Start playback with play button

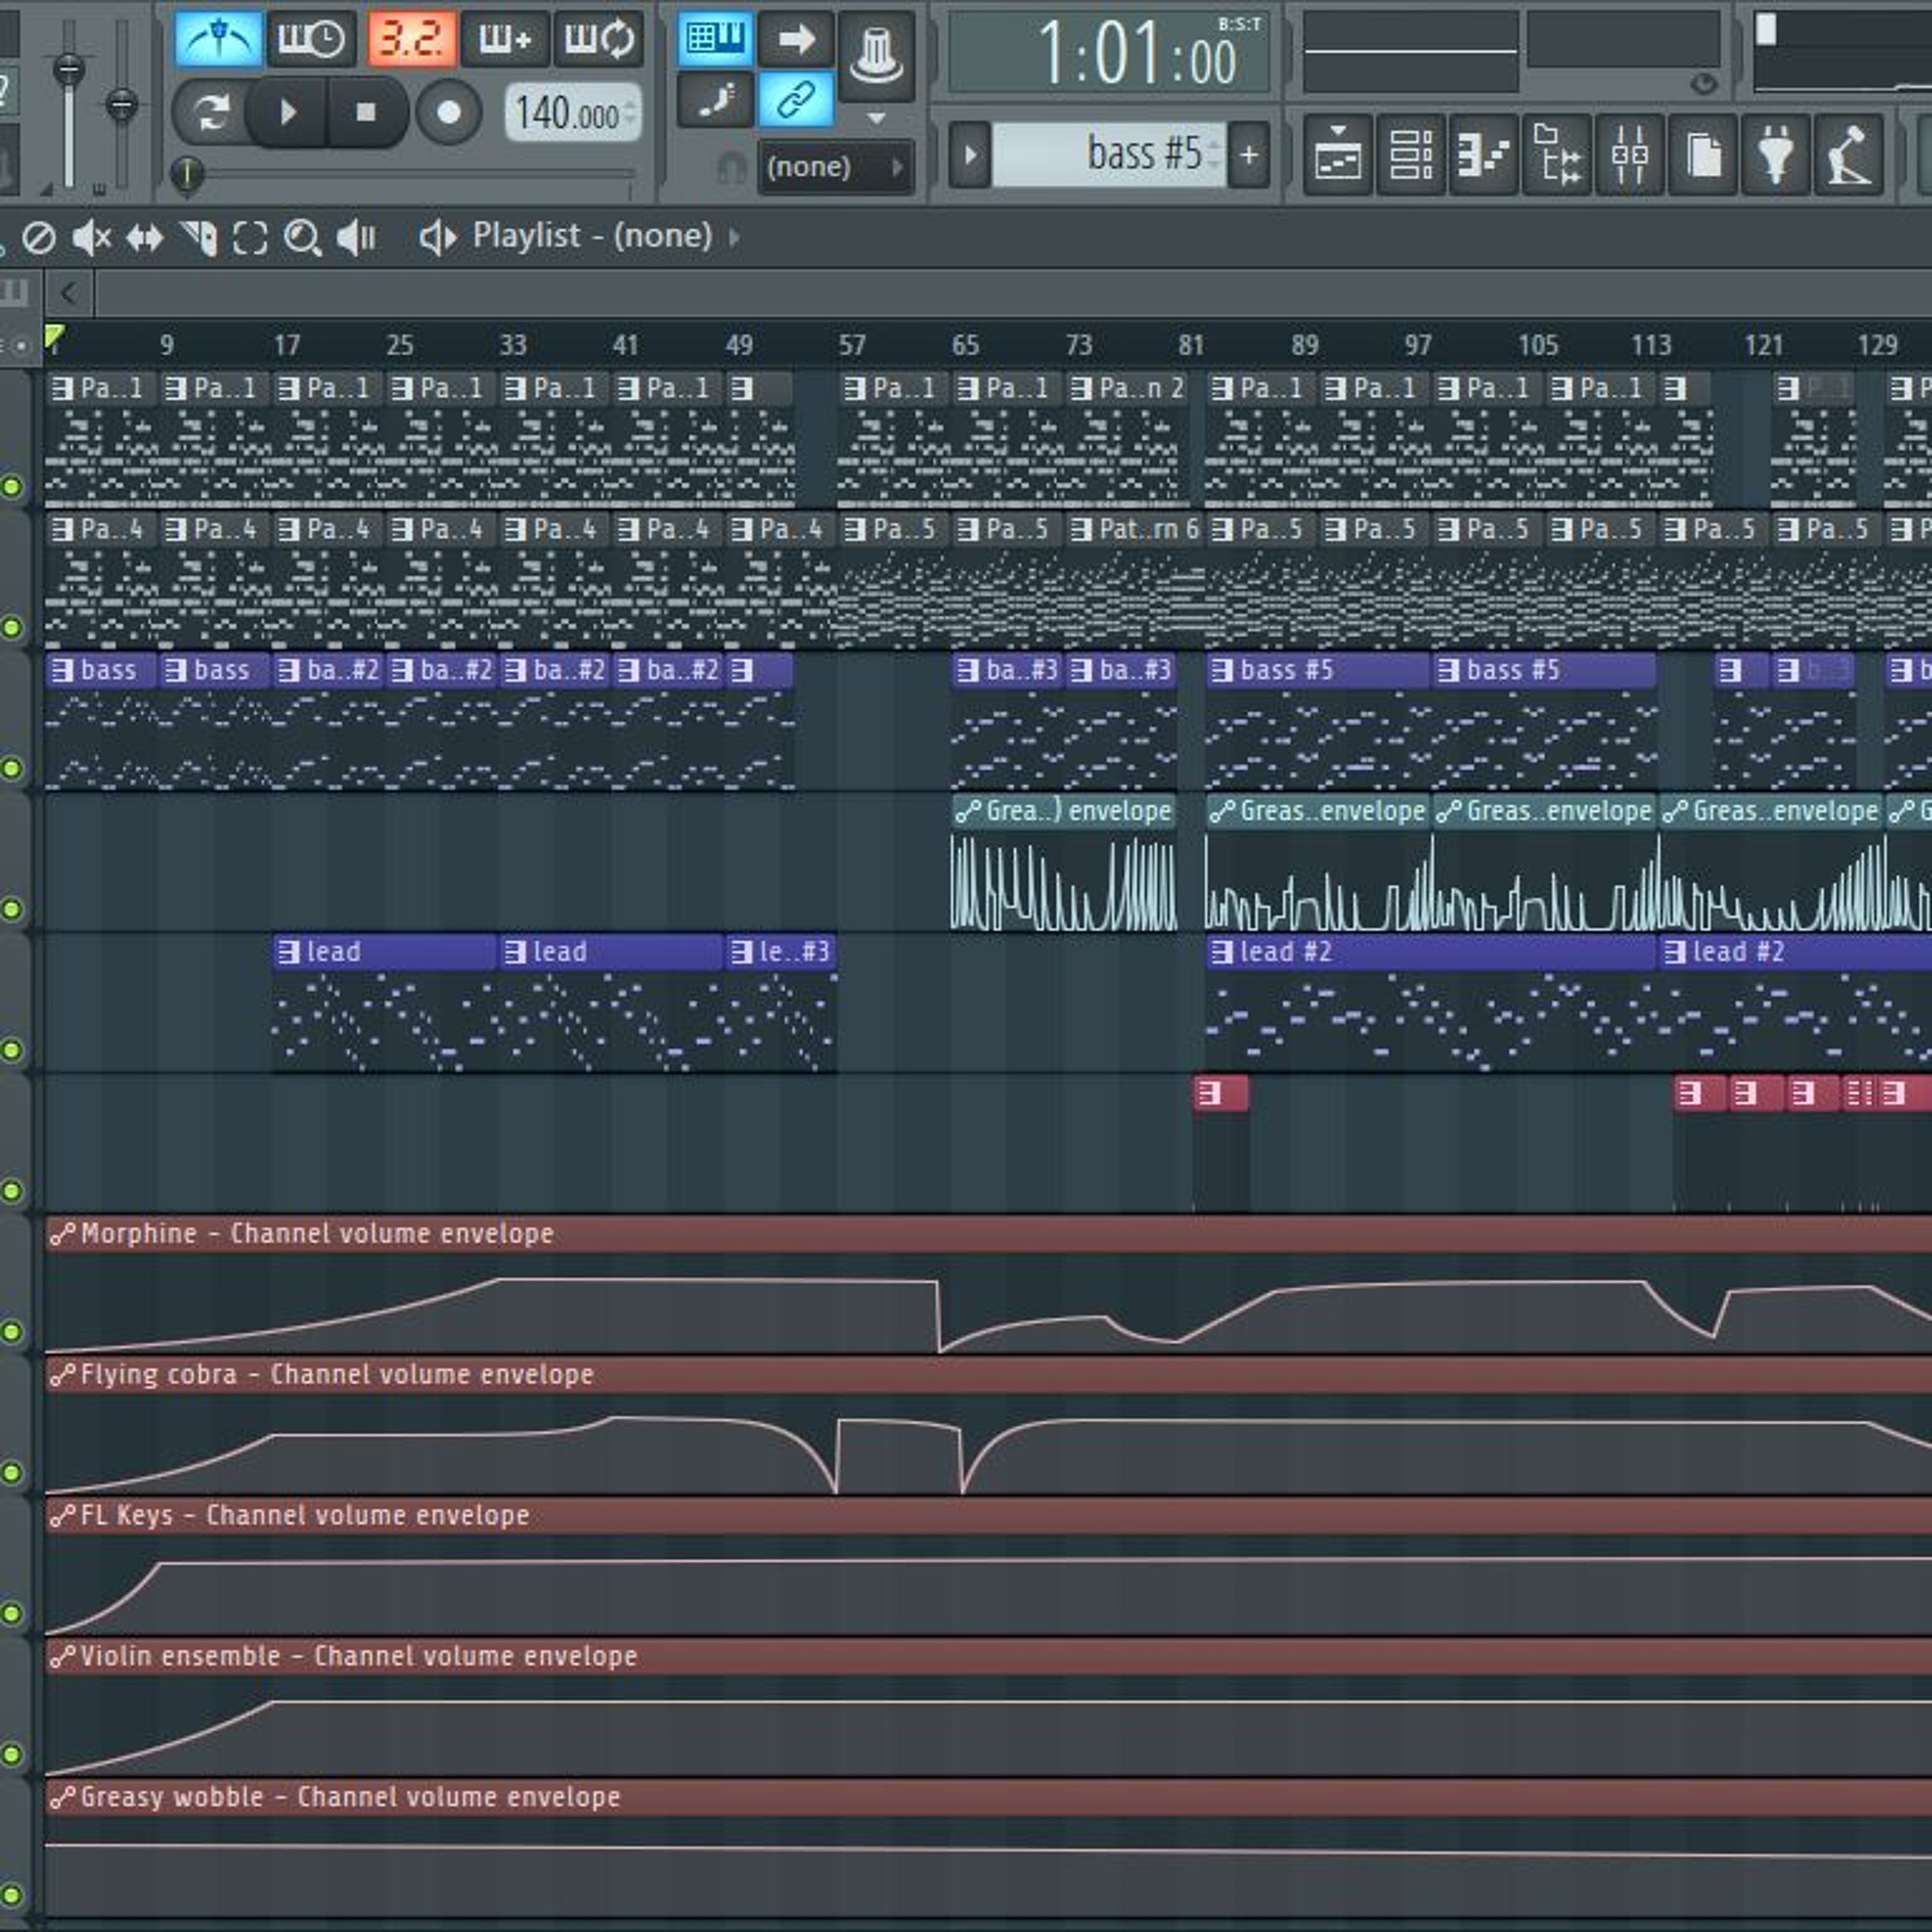click(287, 112)
